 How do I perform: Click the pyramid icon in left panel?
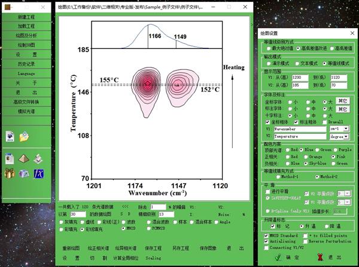coord(24,158)
